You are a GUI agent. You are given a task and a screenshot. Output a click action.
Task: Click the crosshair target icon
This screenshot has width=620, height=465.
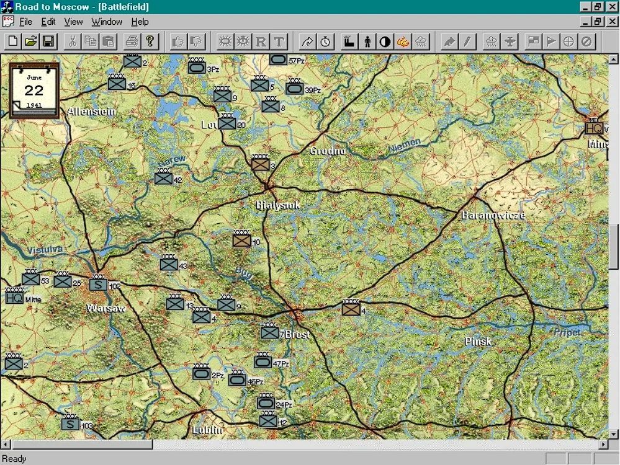click(x=568, y=42)
